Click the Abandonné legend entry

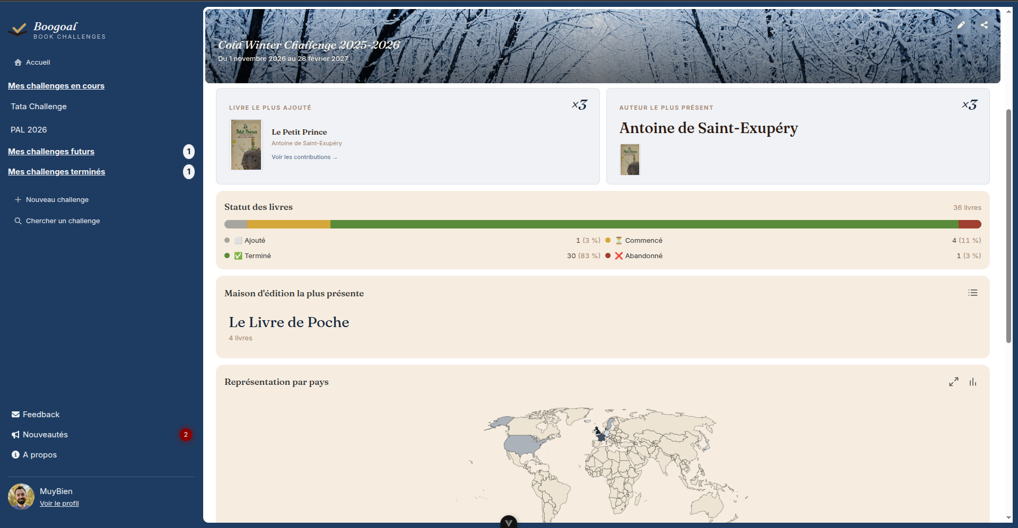tap(793, 256)
